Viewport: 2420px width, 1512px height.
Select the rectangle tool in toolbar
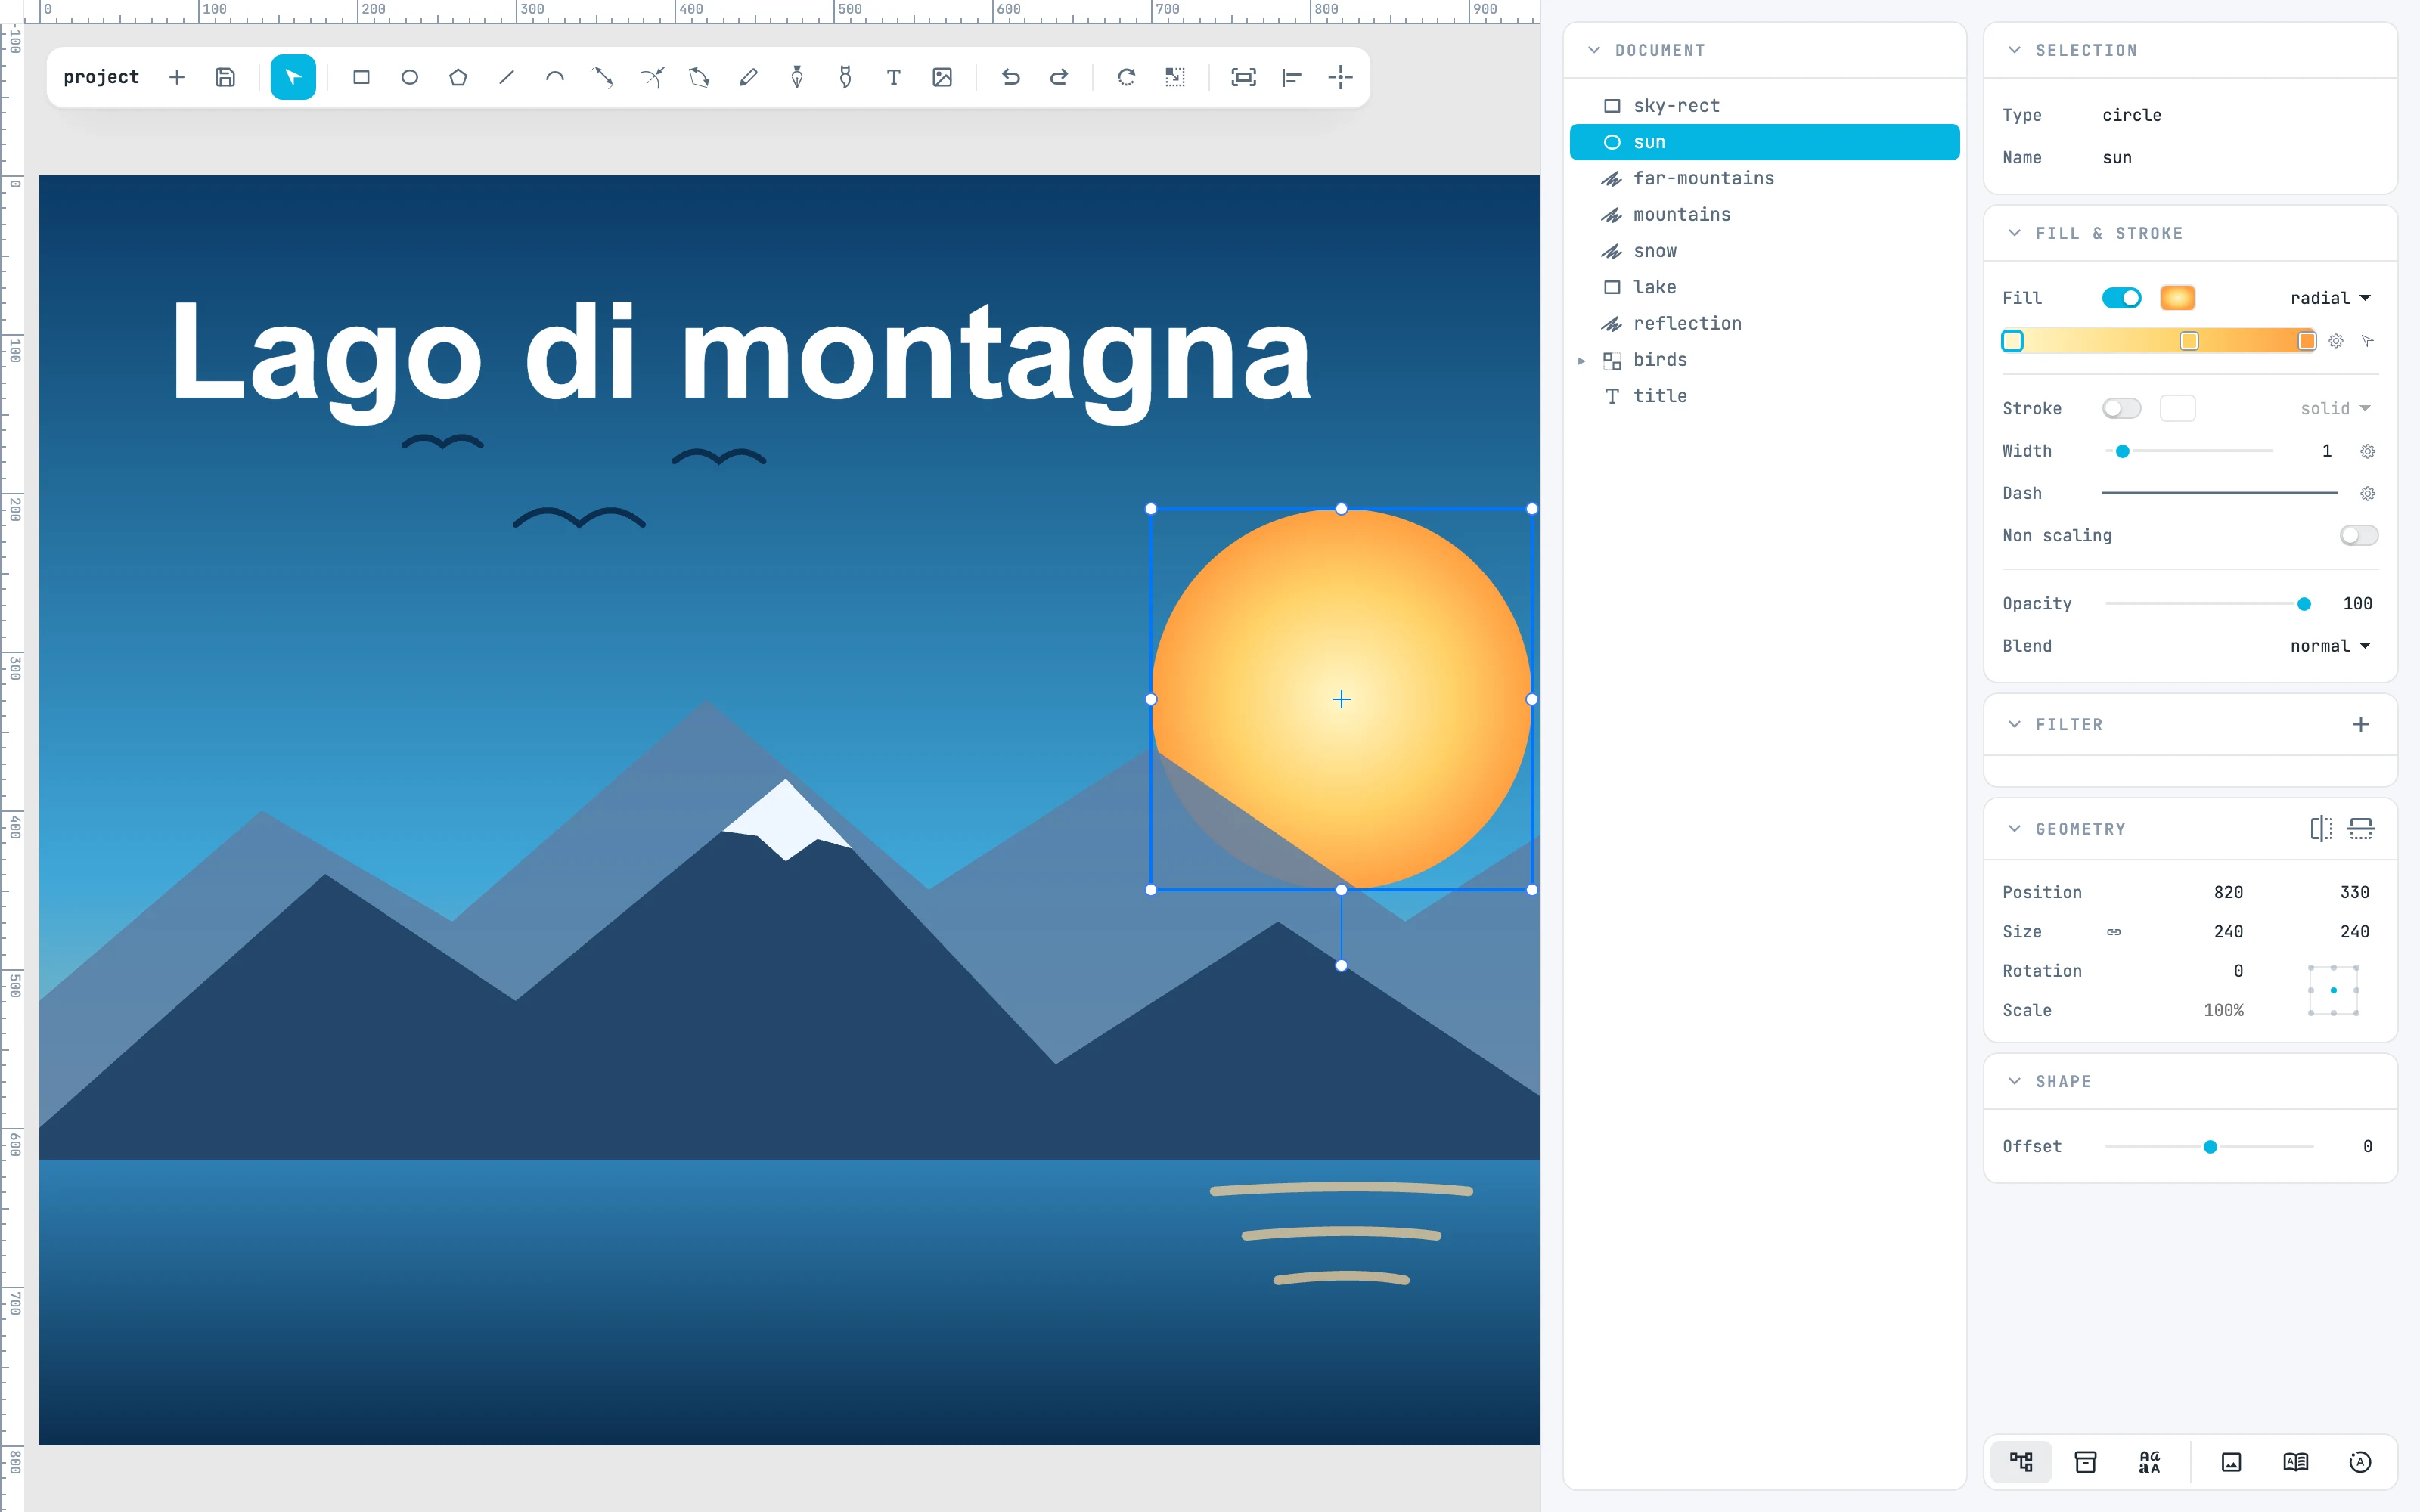point(361,77)
